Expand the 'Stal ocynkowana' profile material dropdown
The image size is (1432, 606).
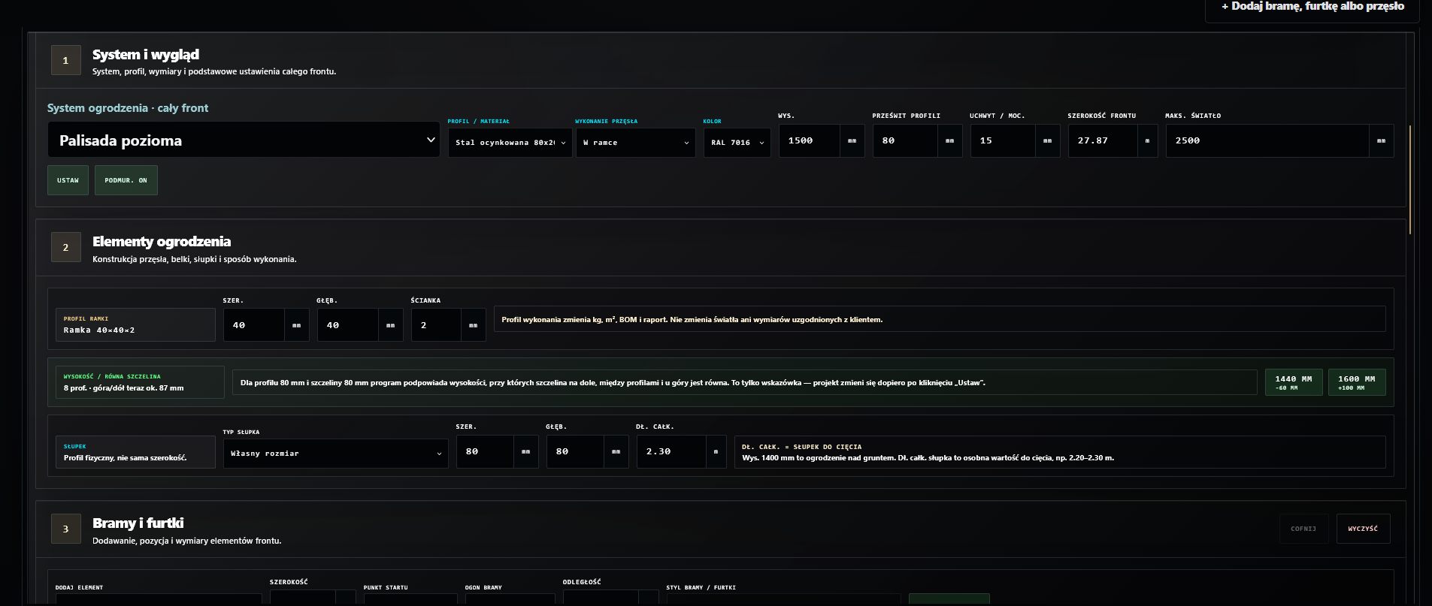pyautogui.click(x=510, y=143)
